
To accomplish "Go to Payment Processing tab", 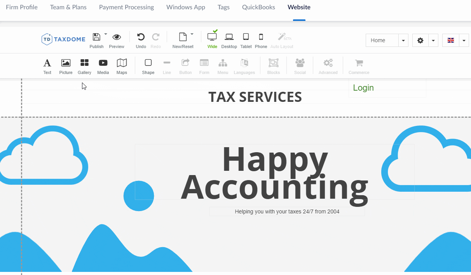I will [x=126, y=7].
